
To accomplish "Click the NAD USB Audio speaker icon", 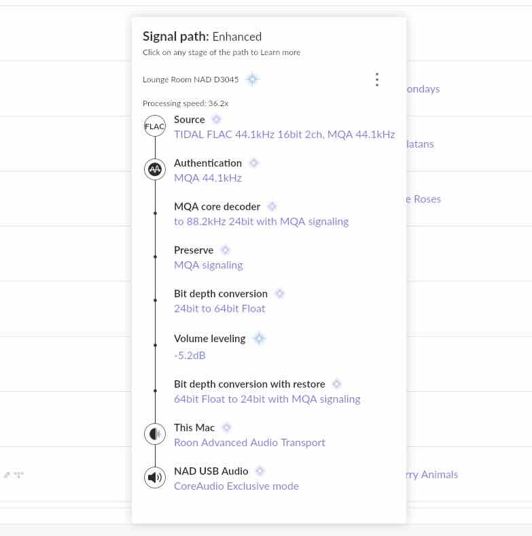I will [155, 478].
